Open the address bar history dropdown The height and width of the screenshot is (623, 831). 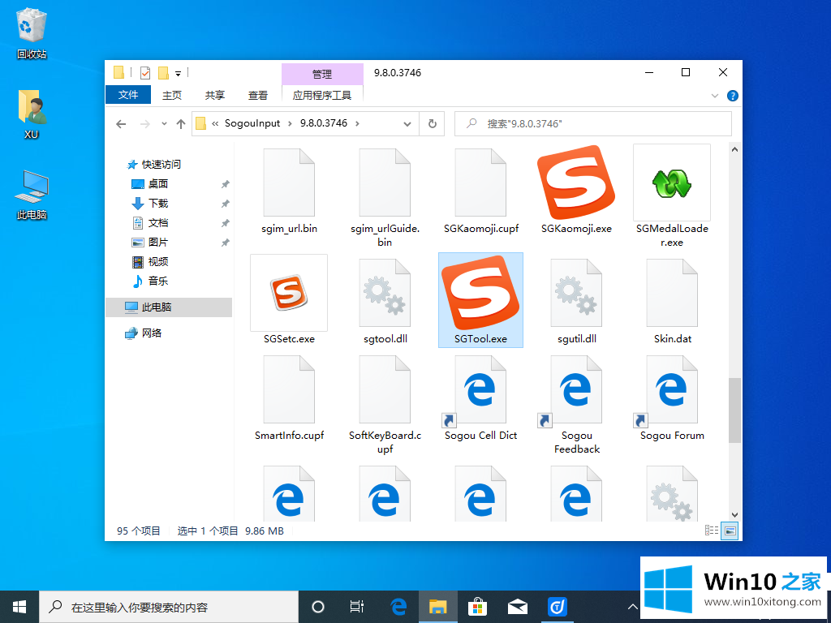(407, 124)
